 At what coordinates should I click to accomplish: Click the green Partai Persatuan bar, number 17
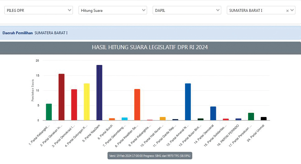coord(251,117)
